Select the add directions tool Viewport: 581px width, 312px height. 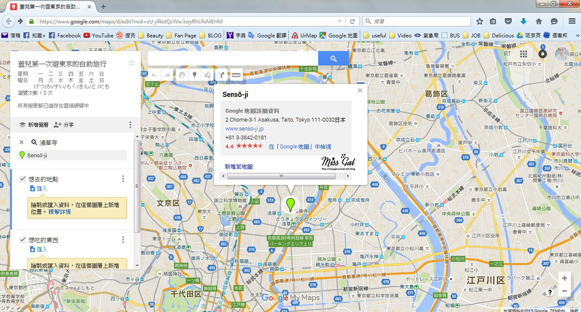point(222,75)
